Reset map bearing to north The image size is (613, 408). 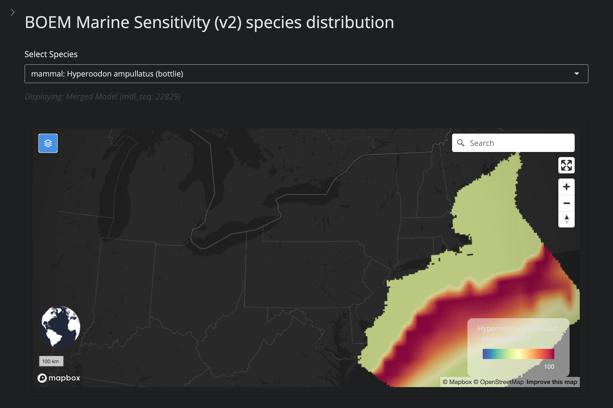coord(566,219)
